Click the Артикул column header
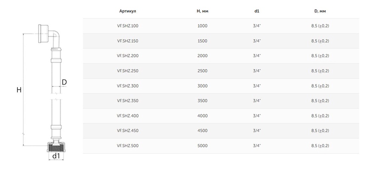Viewport: 382px width, 169px height. [x=128, y=11]
